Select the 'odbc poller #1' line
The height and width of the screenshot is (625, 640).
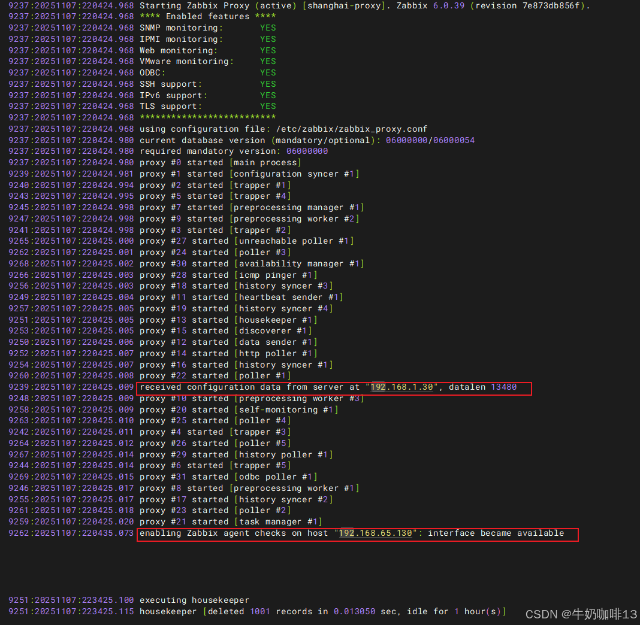[x=163, y=477]
